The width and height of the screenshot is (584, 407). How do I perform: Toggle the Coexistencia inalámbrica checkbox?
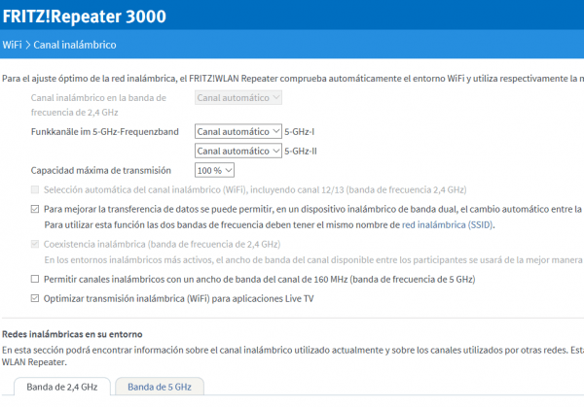[x=35, y=244]
